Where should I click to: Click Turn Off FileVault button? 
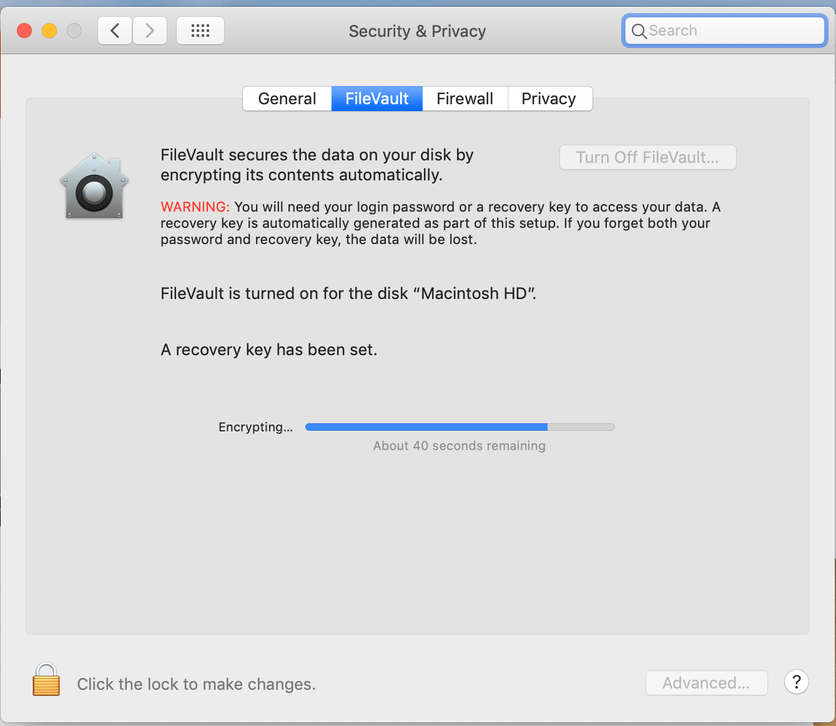click(x=647, y=157)
